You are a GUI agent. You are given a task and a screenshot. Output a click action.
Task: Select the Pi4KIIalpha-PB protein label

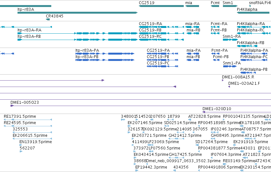tap(254, 69)
